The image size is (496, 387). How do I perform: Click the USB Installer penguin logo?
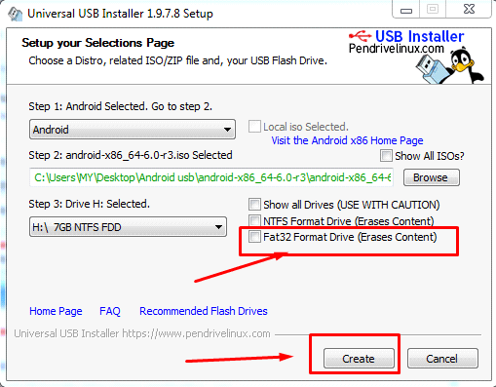450,66
